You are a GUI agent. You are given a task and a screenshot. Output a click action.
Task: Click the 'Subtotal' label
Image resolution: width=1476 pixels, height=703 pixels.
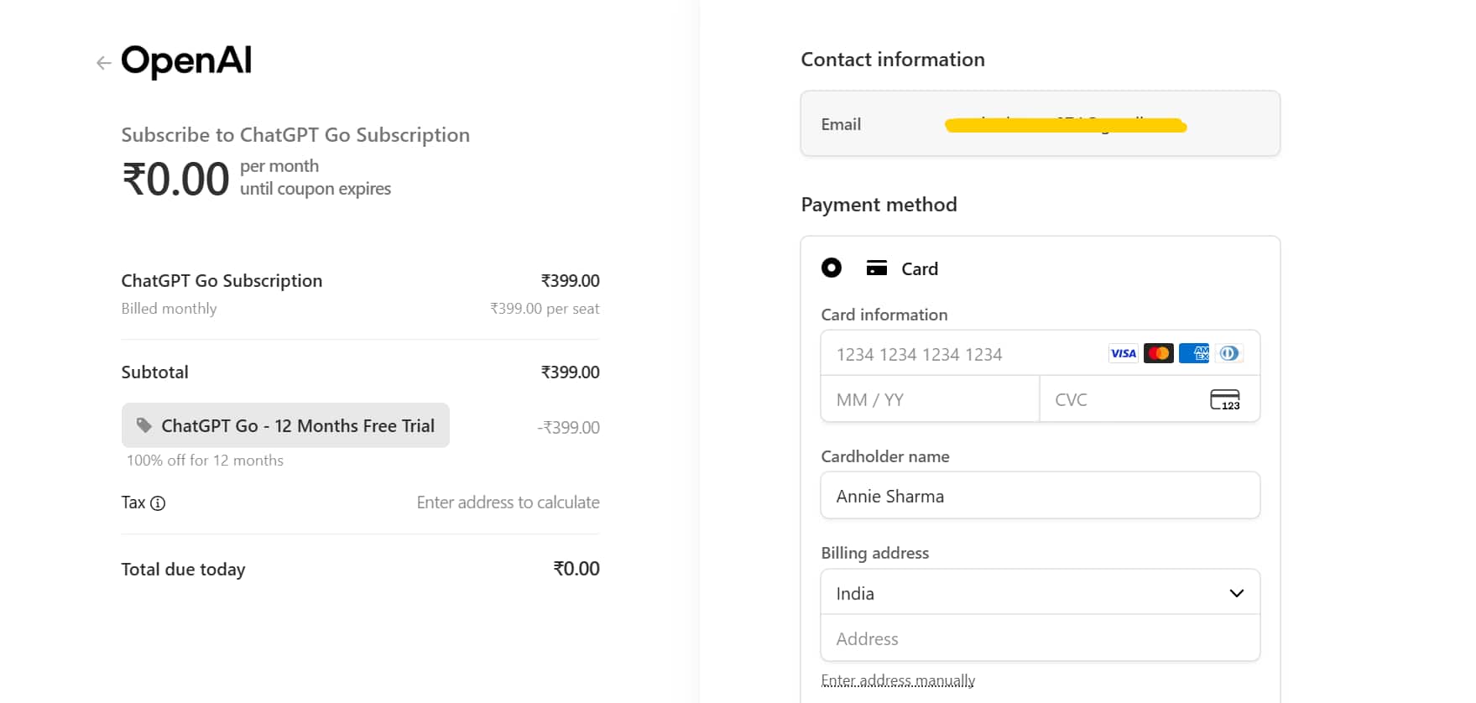pos(154,372)
